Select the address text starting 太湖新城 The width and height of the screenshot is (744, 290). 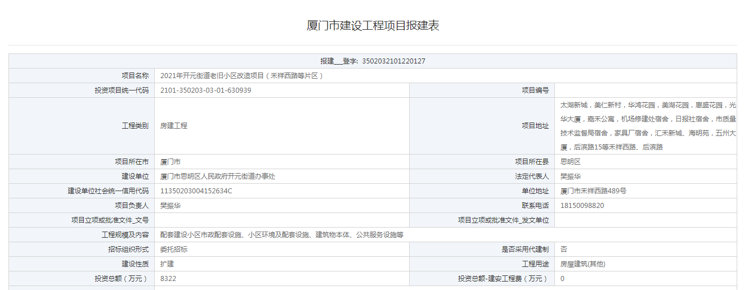tap(648, 126)
